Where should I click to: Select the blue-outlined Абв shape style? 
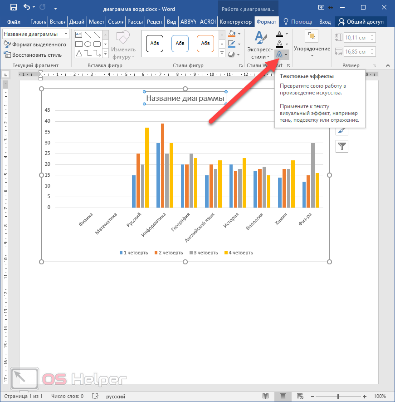tap(180, 44)
